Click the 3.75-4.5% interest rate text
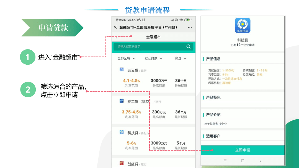The image size is (299, 168). click(132, 112)
